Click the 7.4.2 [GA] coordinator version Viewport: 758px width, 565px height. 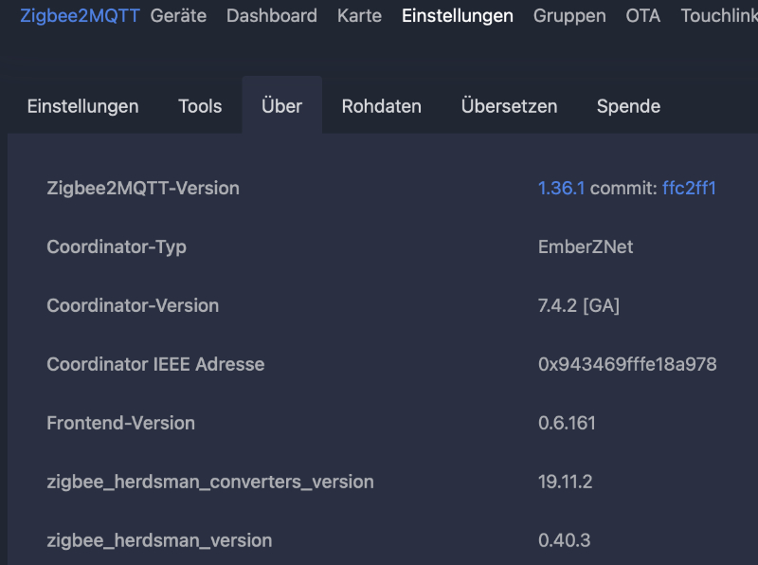pyautogui.click(x=579, y=305)
